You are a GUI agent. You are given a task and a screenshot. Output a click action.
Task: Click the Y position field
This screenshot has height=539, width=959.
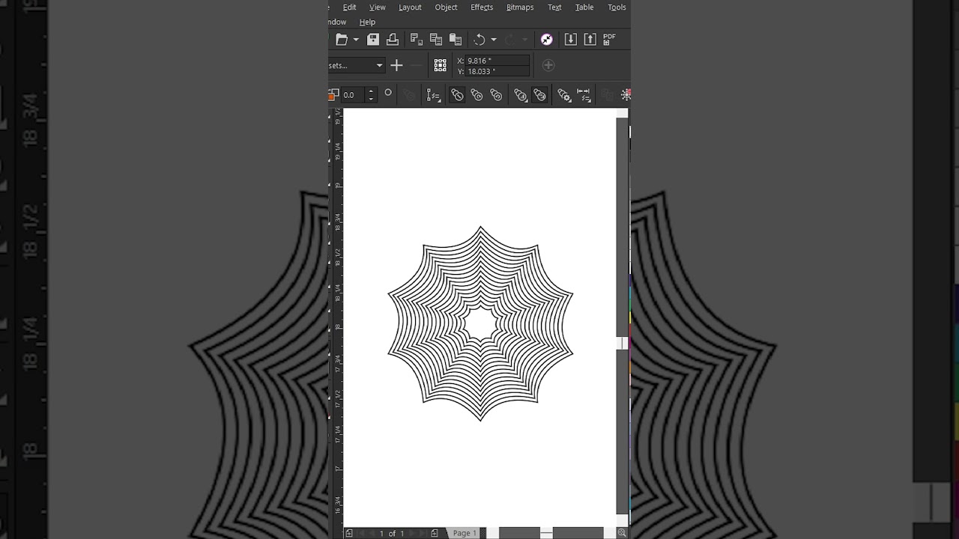(x=497, y=71)
